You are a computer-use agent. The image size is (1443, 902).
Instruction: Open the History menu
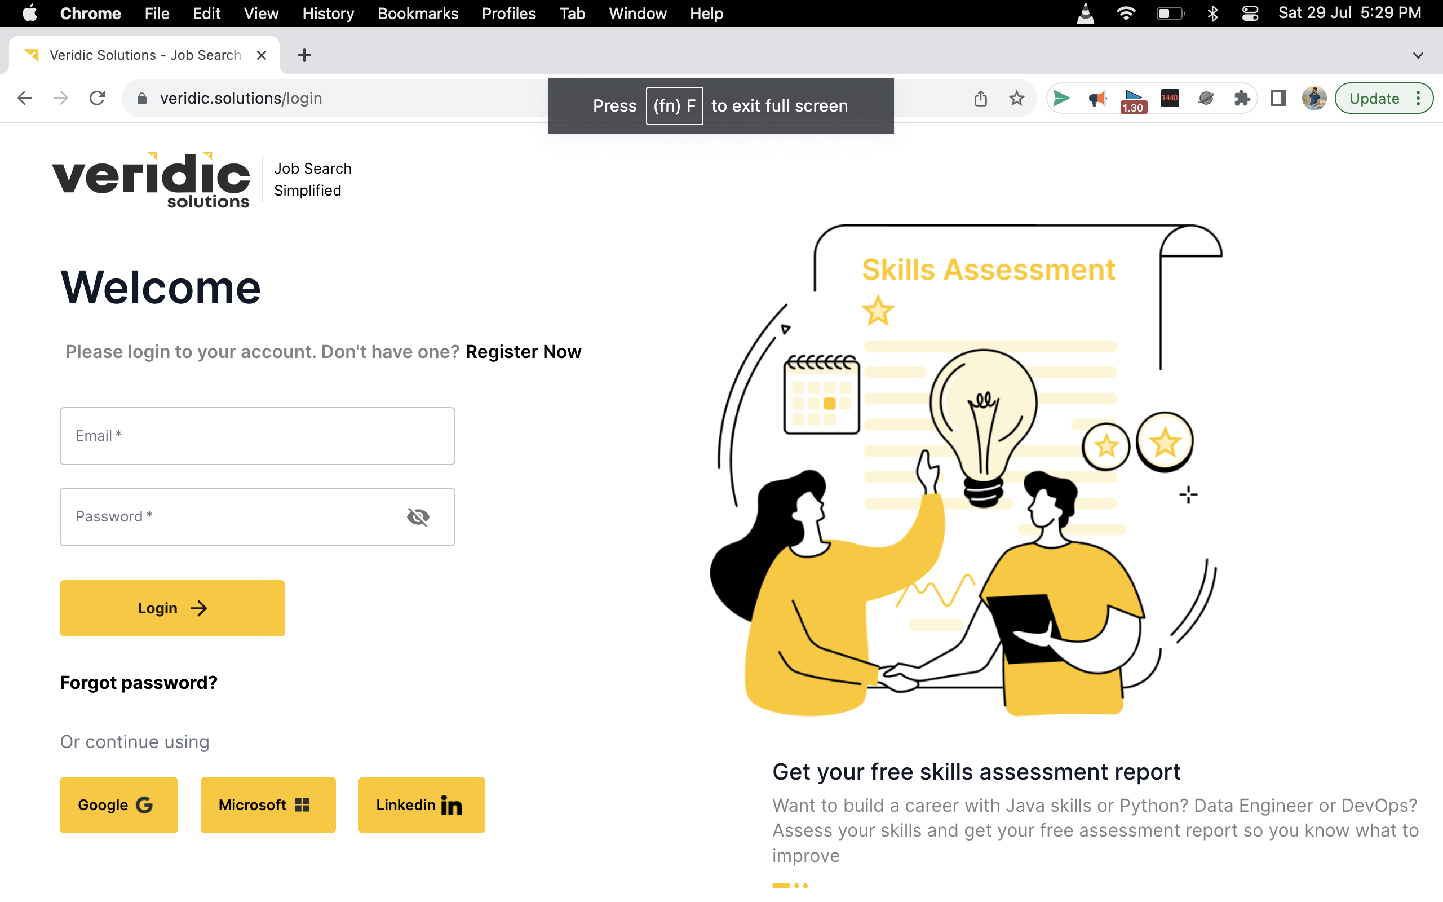click(x=328, y=13)
